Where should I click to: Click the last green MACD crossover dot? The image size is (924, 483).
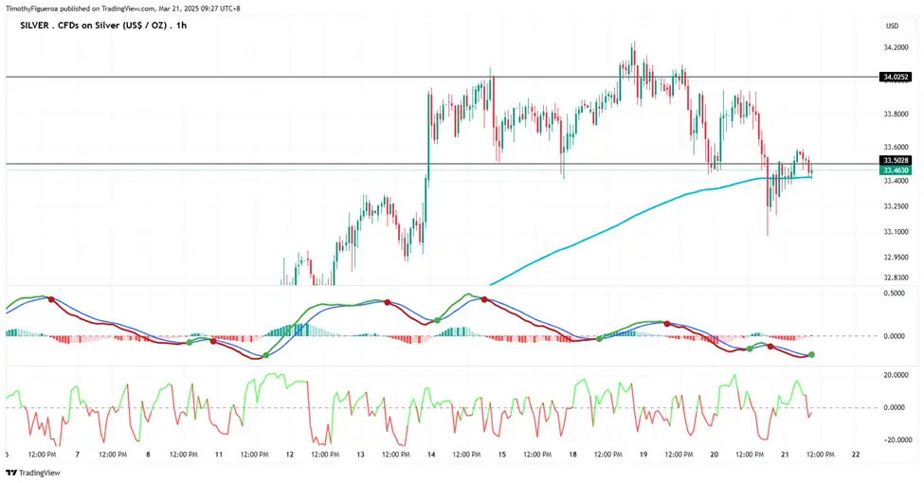pos(811,354)
